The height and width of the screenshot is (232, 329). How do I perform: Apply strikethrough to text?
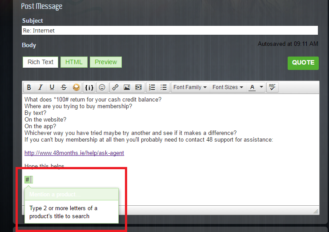64,87
